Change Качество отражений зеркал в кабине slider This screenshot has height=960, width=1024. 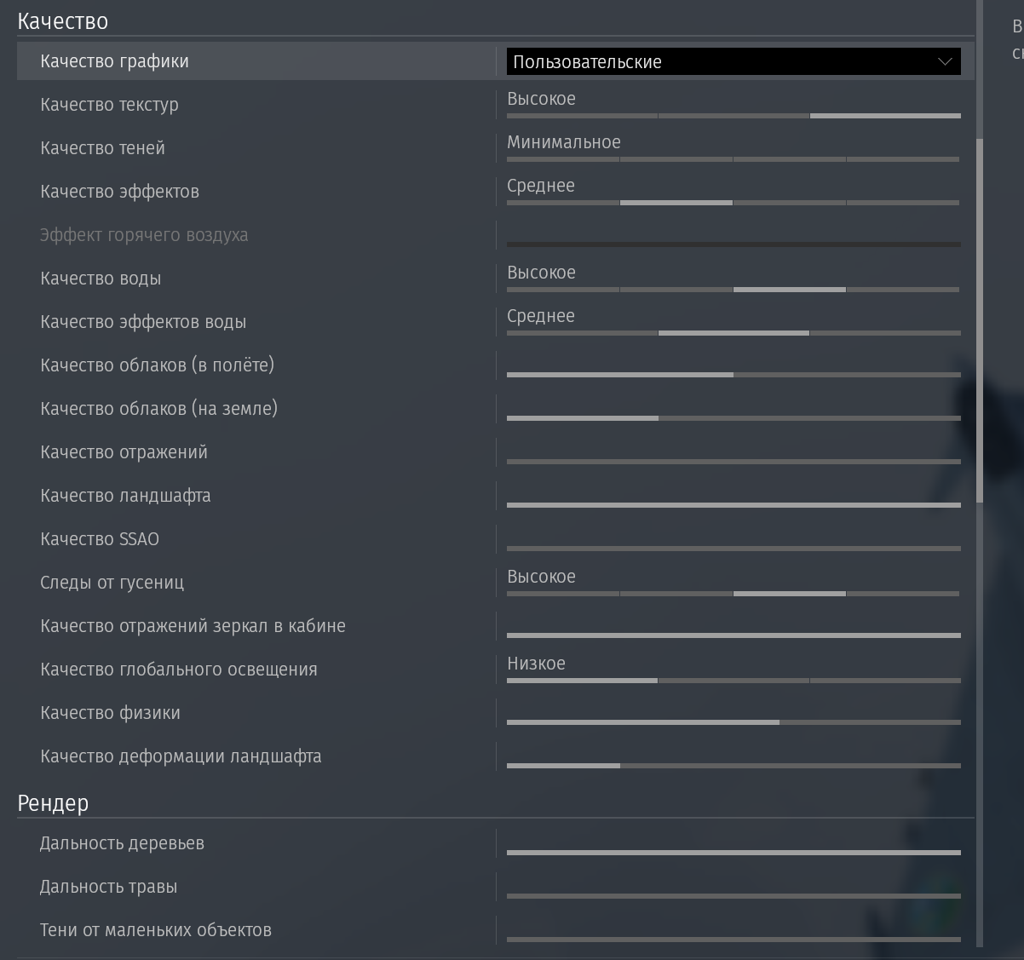(x=733, y=635)
